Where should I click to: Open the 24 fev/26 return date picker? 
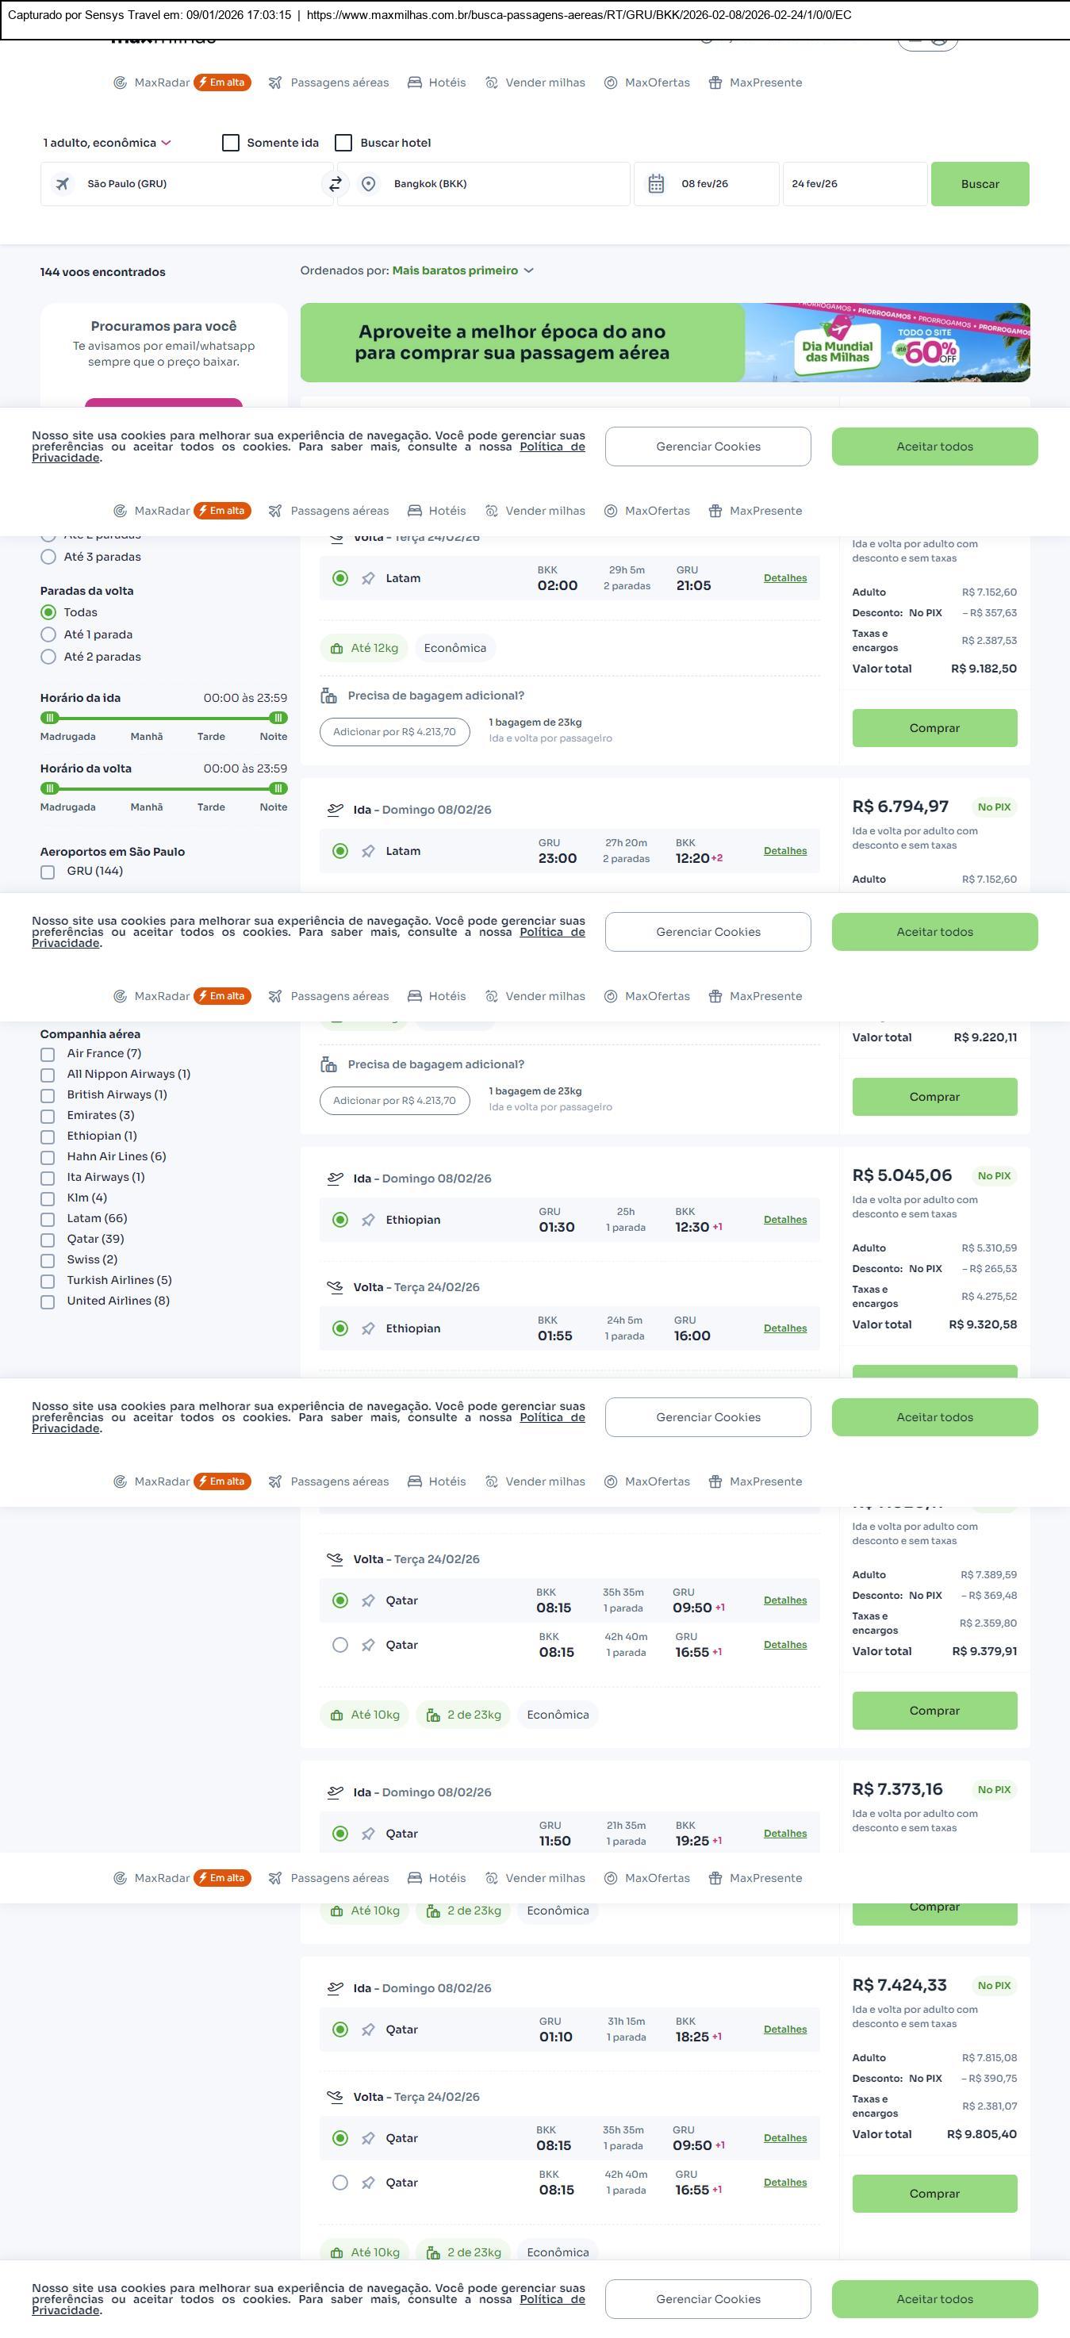pos(853,184)
